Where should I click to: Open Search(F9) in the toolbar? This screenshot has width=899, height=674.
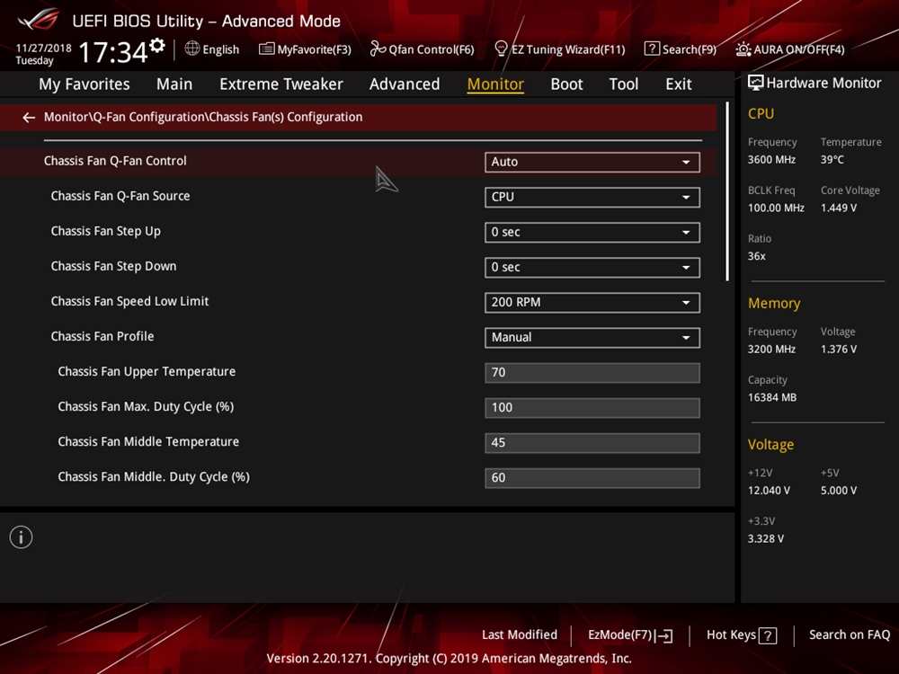pyautogui.click(x=680, y=49)
